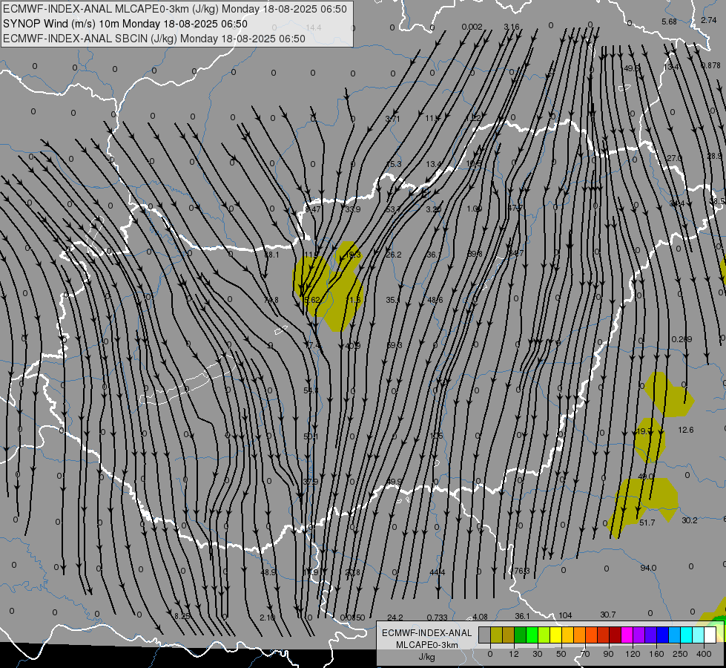Choose the deep blue legend swatch

pos(662,635)
